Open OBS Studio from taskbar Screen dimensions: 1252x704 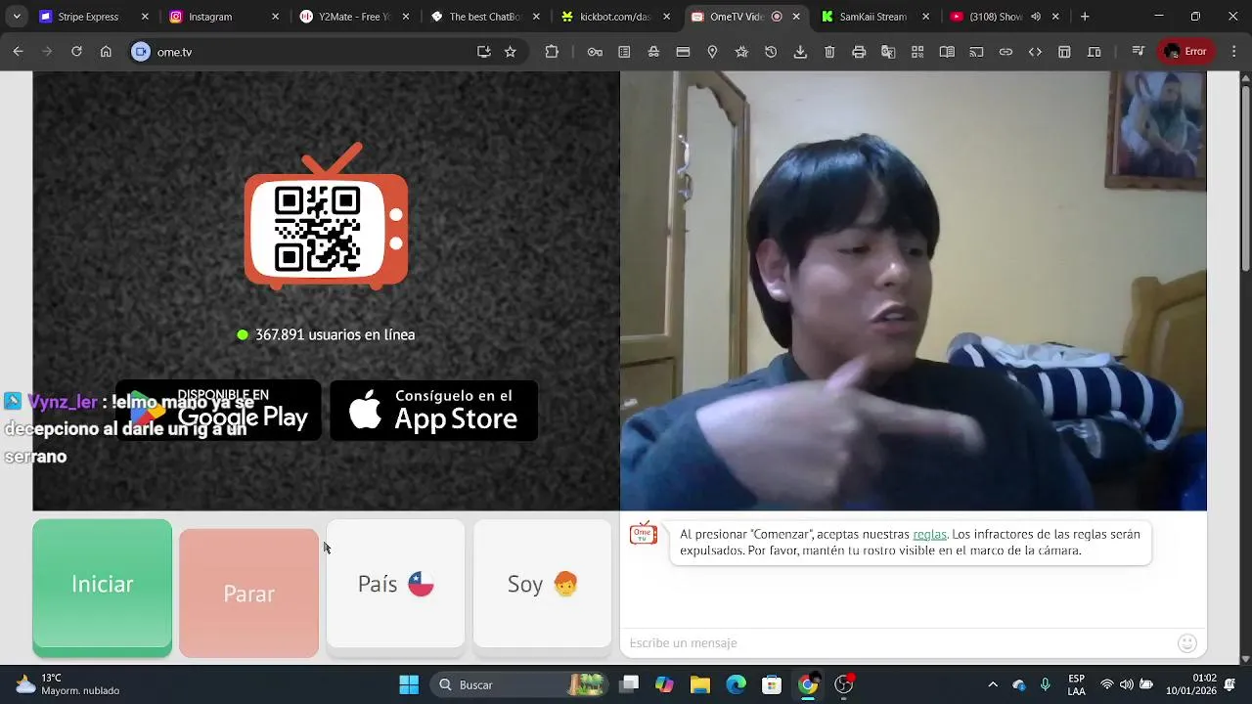tap(843, 684)
